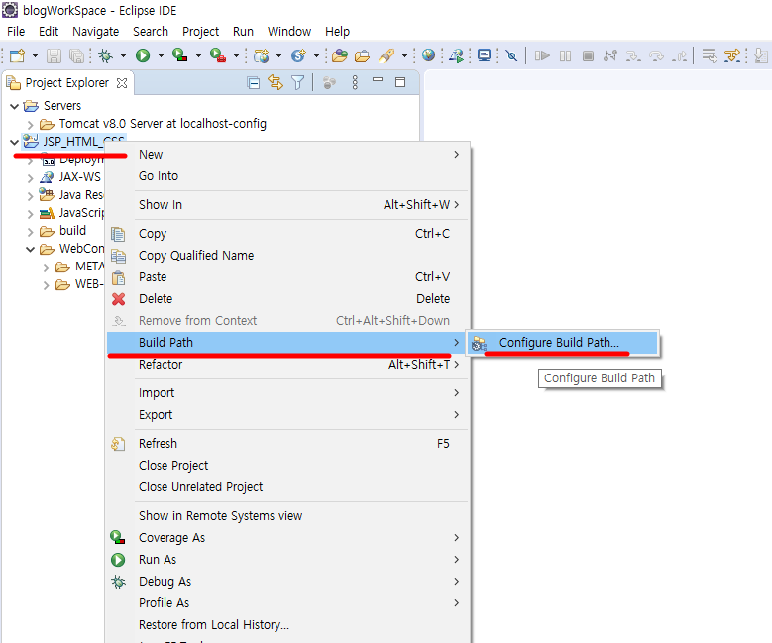Click the Run External Tools icon
The width and height of the screenshot is (772, 643).
[x=218, y=55]
